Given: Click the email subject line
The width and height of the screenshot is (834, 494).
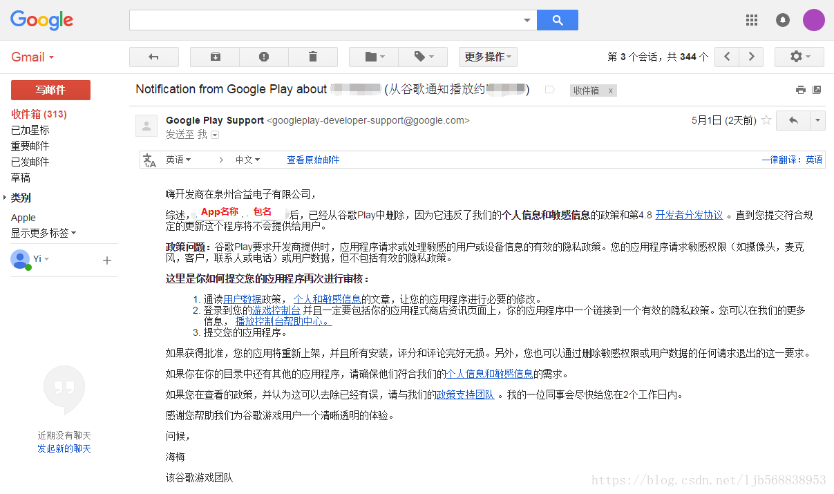Looking at the screenshot, I should click(x=332, y=89).
